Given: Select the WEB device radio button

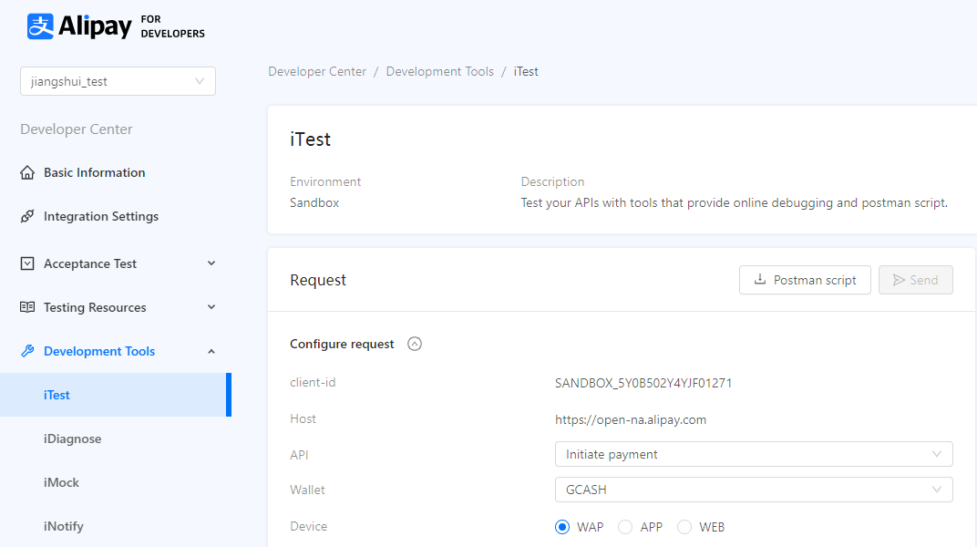Looking at the screenshot, I should coord(684,527).
